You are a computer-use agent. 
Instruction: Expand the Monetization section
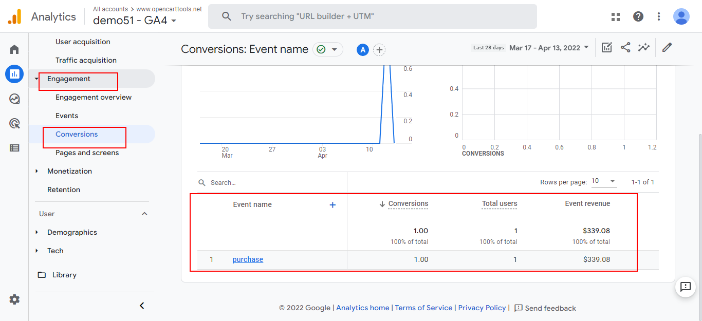[69, 171]
